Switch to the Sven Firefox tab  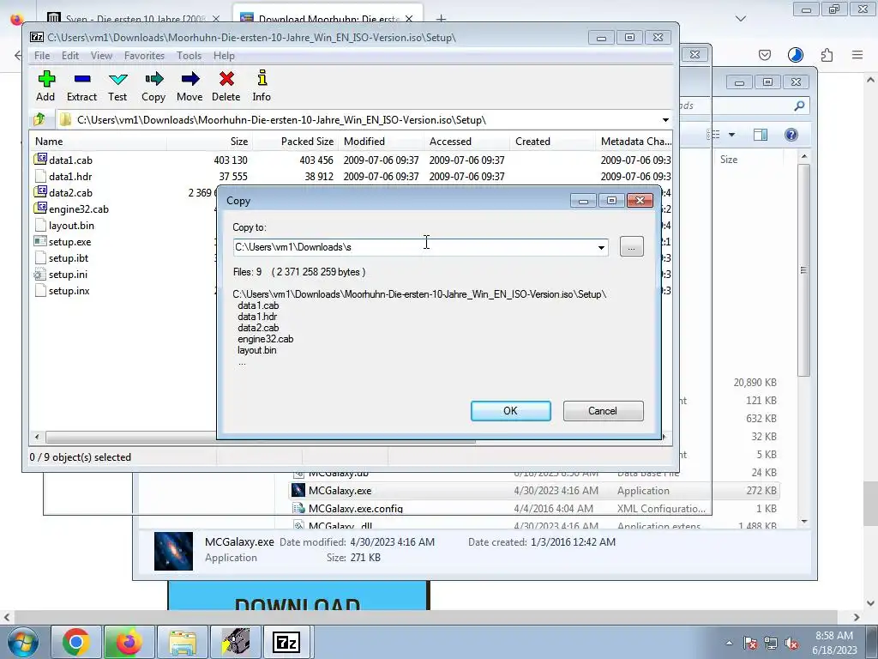135,19
